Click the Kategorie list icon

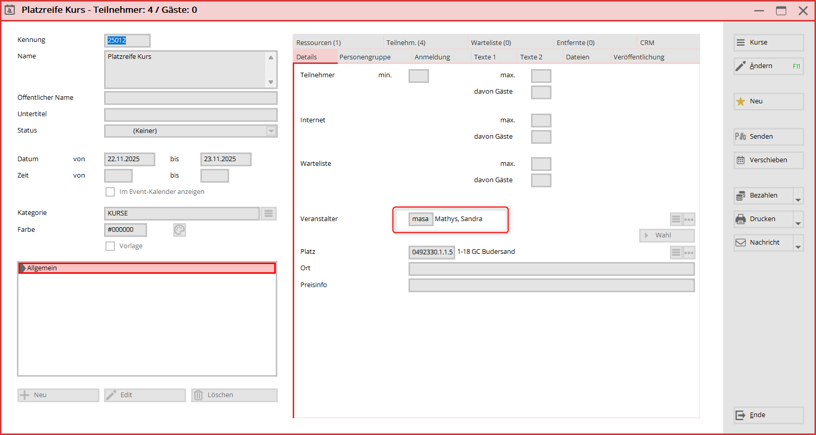(x=269, y=213)
